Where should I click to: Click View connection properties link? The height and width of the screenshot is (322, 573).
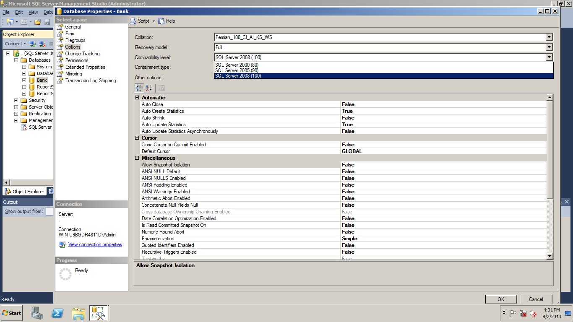coord(95,244)
